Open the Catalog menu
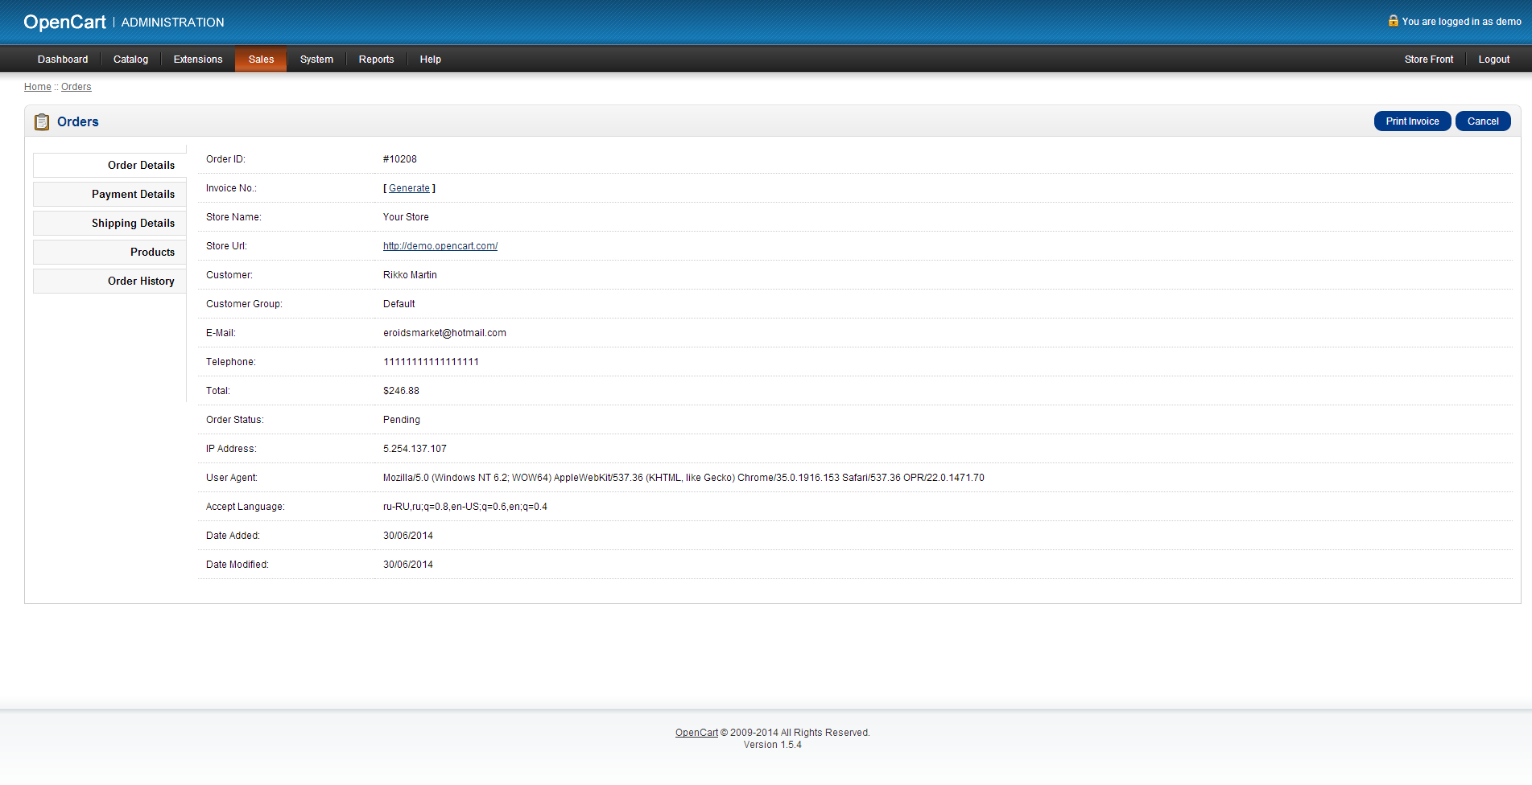This screenshot has height=785, width=1532. (x=130, y=60)
